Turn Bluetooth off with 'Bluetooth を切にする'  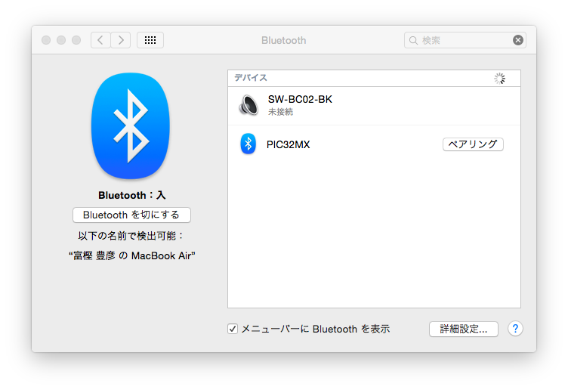point(131,215)
